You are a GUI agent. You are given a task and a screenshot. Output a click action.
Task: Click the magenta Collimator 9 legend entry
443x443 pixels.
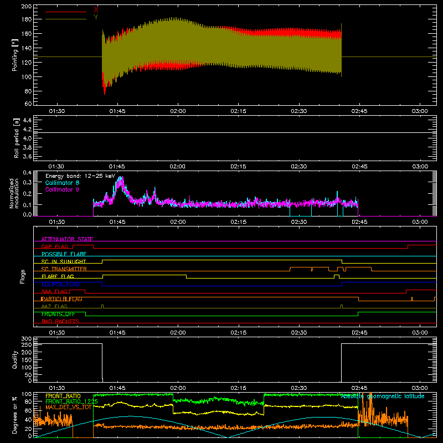pyautogui.click(x=62, y=189)
